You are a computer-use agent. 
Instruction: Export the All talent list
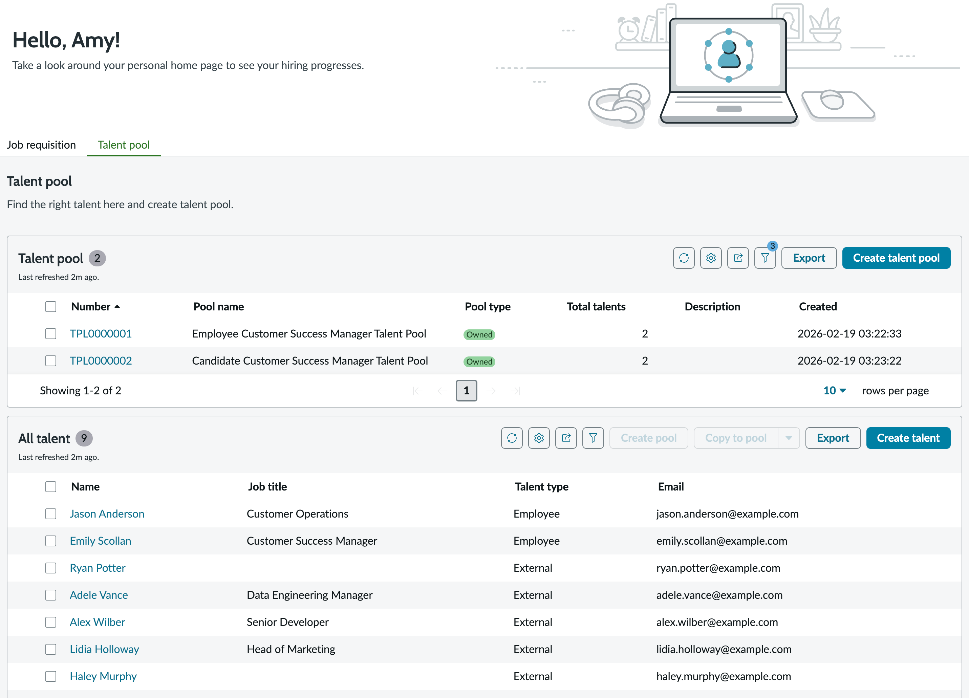point(833,438)
